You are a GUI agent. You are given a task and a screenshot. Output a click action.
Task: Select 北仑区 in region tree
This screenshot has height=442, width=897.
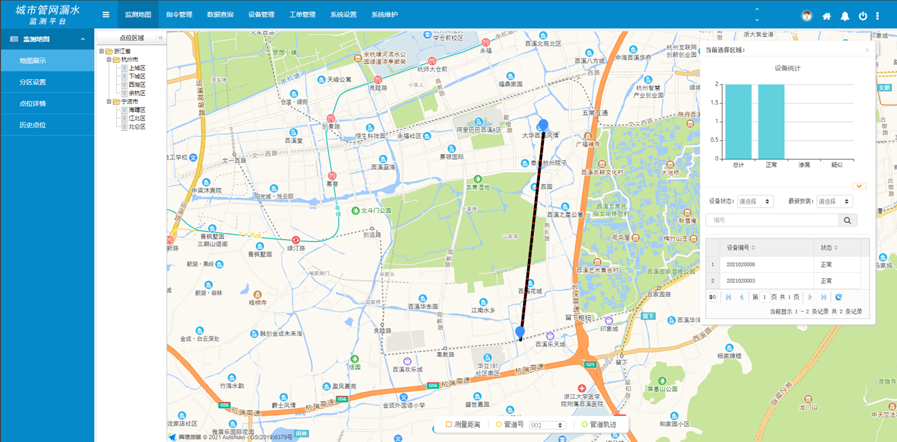pyautogui.click(x=137, y=127)
